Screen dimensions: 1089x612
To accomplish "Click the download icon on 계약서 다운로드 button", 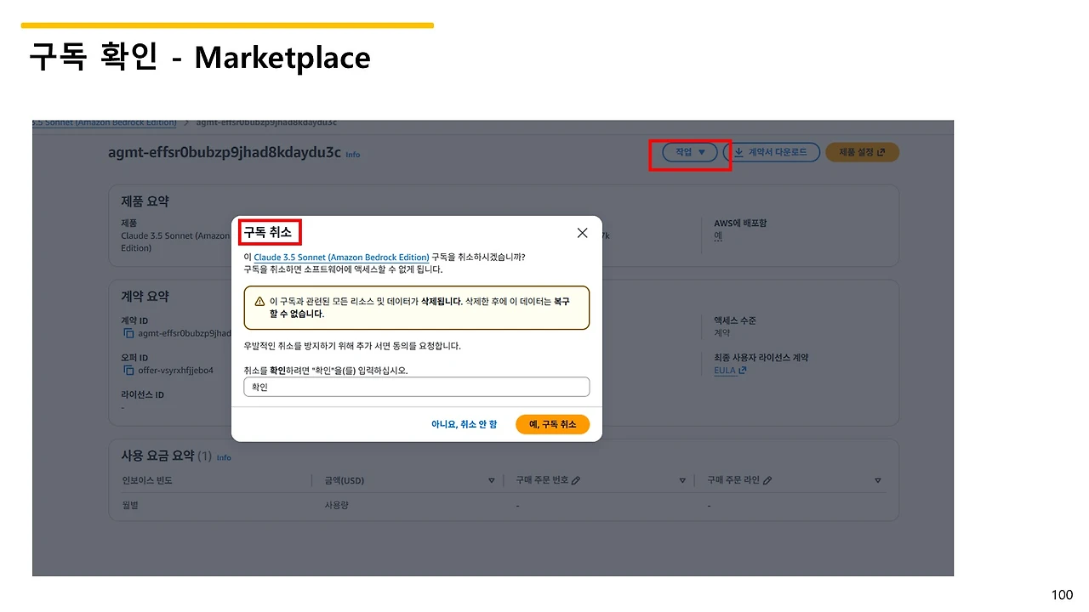I will pos(738,152).
